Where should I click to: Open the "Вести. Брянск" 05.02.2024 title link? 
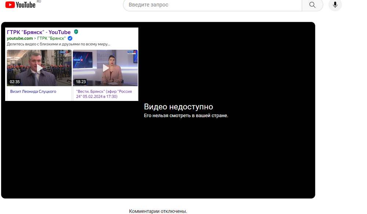coord(104,94)
